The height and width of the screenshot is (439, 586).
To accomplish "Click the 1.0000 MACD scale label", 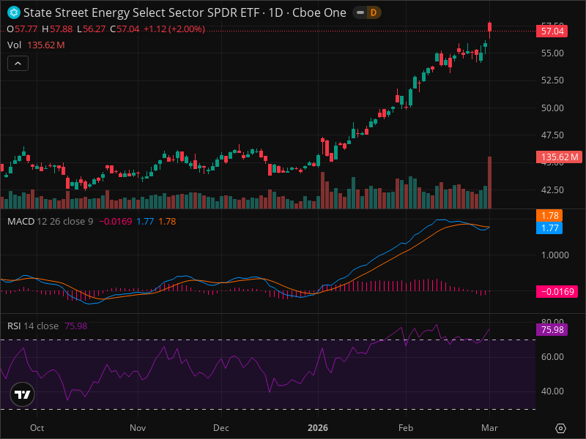I will pos(555,255).
